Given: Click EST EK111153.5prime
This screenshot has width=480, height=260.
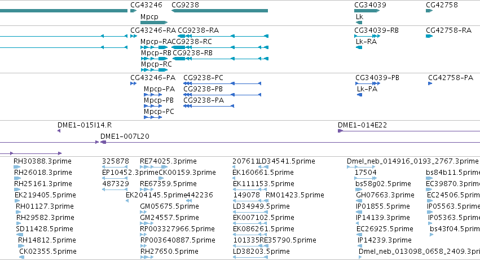Looking at the screenshot, I should pyautogui.click(x=263, y=184).
